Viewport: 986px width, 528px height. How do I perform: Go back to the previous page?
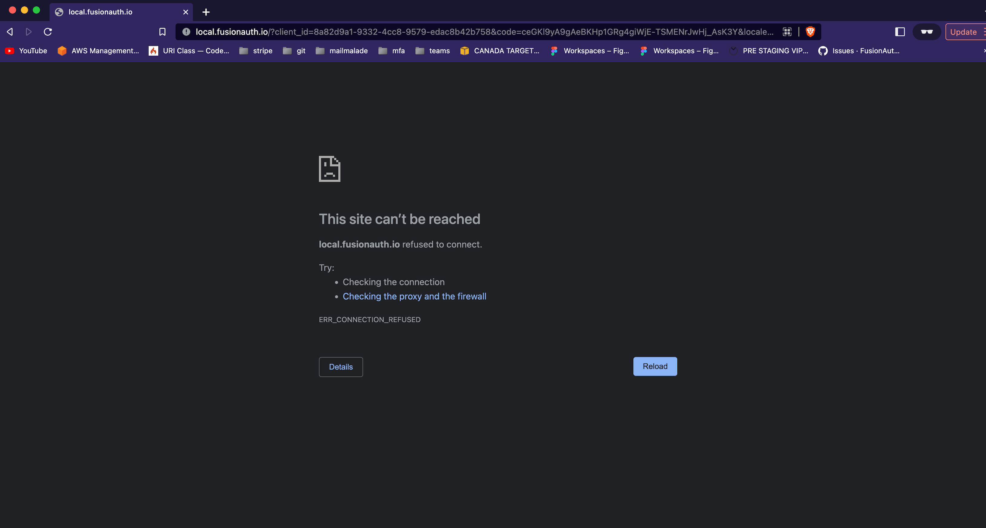click(x=10, y=32)
